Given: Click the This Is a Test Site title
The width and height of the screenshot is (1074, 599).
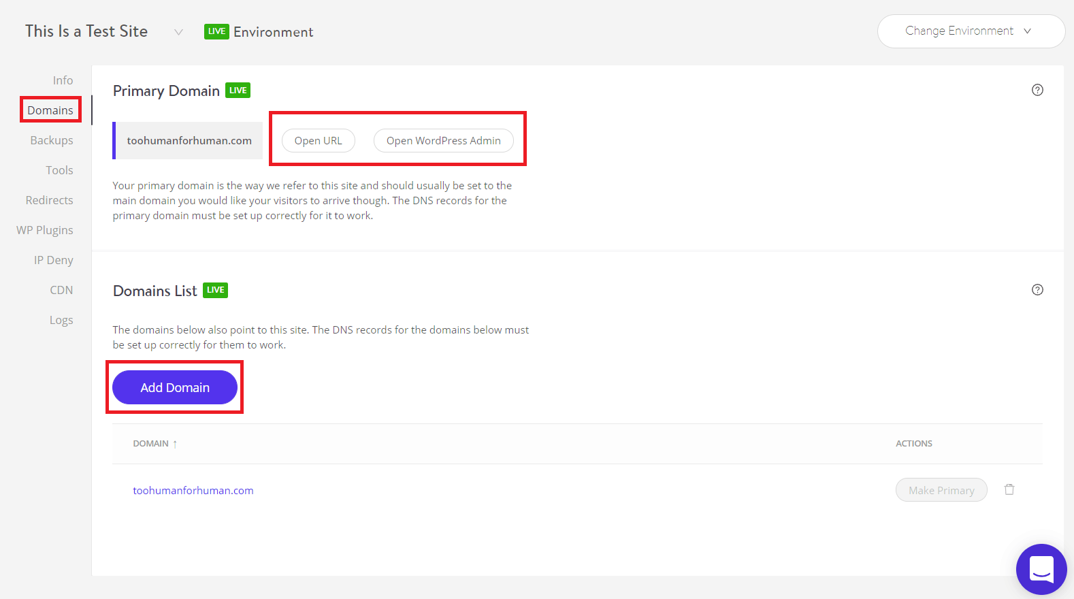Looking at the screenshot, I should coord(86,31).
